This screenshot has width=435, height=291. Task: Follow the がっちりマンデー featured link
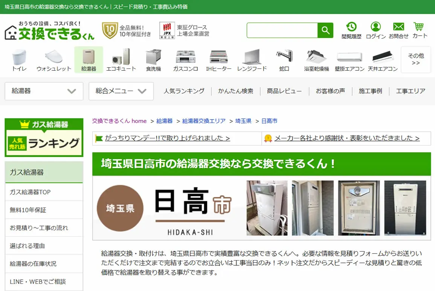[x=167, y=138]
